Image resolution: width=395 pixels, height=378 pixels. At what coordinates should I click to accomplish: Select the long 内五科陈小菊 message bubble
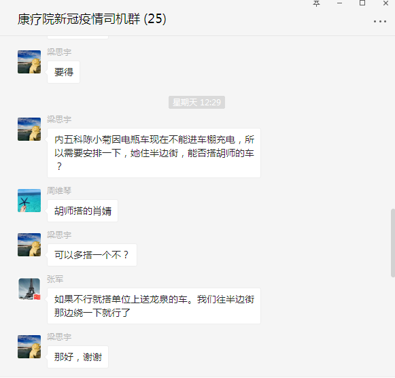pyautogui.click(x=154, y=153)
